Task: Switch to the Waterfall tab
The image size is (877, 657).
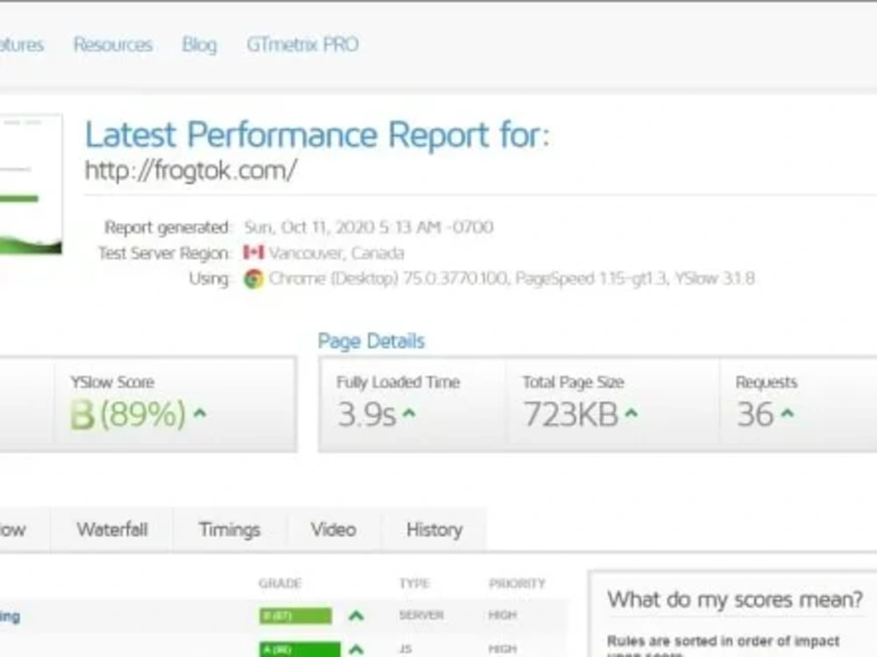Action: (x=112, y=530)
